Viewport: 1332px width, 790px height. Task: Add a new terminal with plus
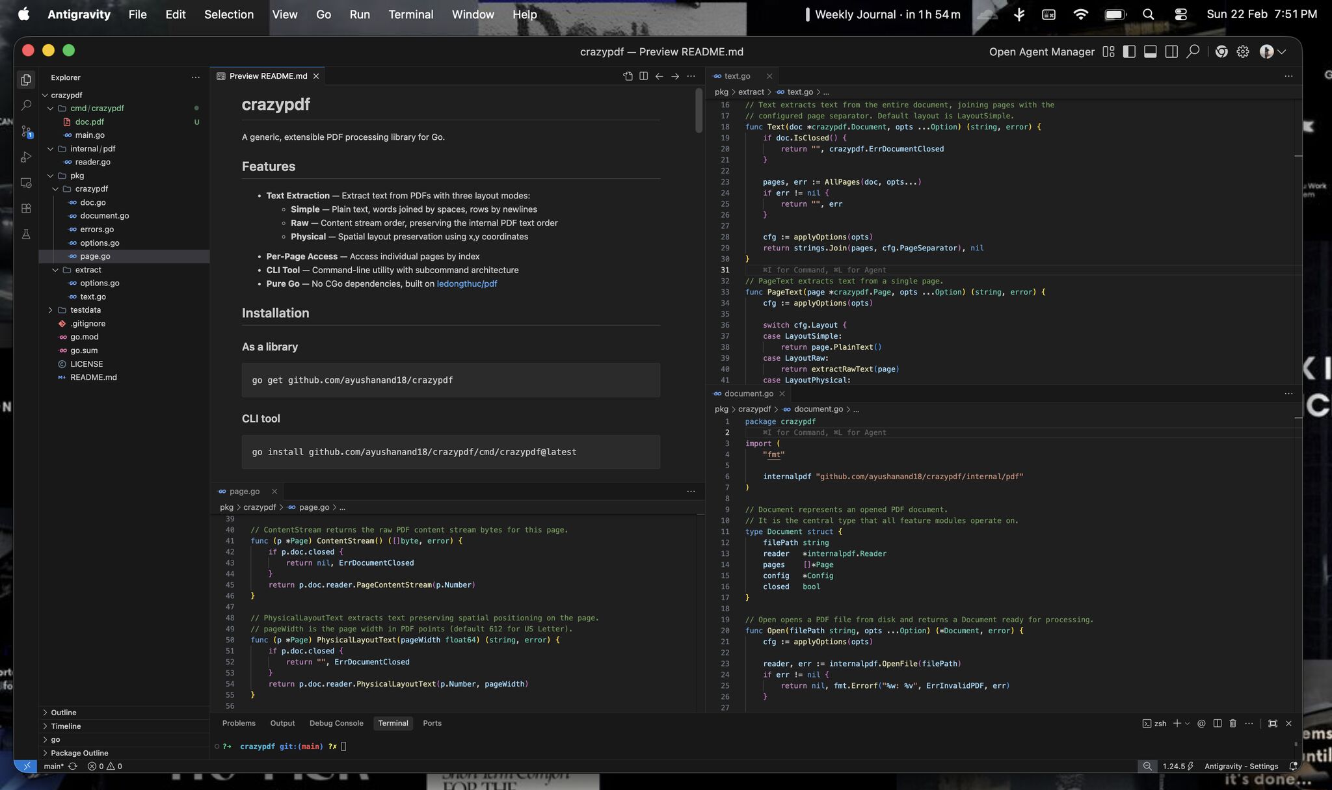1177,723
